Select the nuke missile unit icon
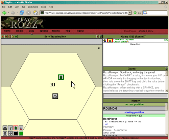The height and width of the screenshot is (140, 169). (x=21, y=128)
